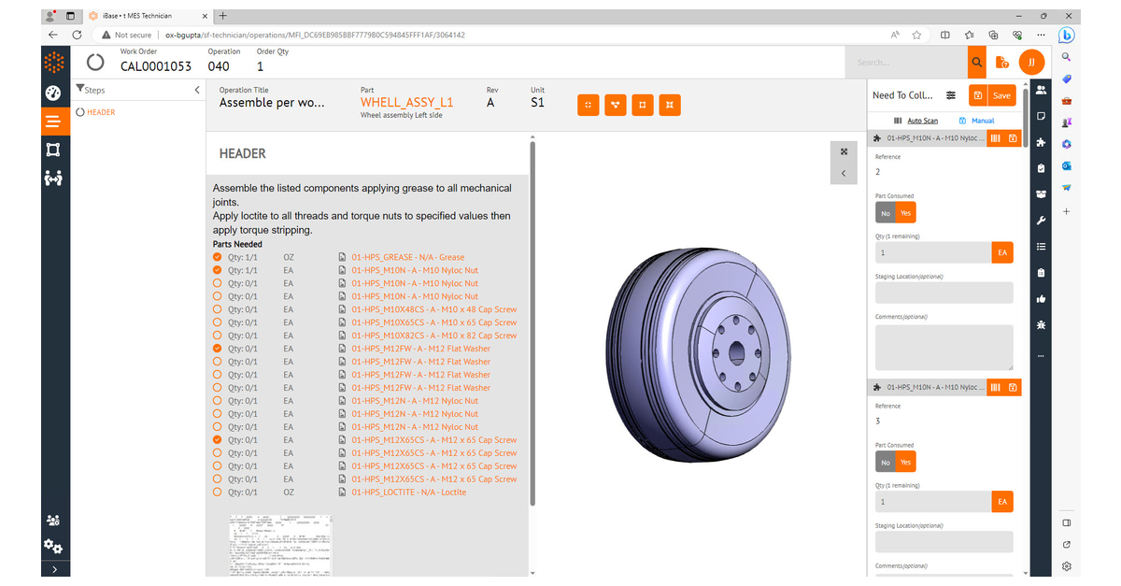
Task: Open the dashboard gauge icon in the left sidebar
Action: (x=53, y=93)
